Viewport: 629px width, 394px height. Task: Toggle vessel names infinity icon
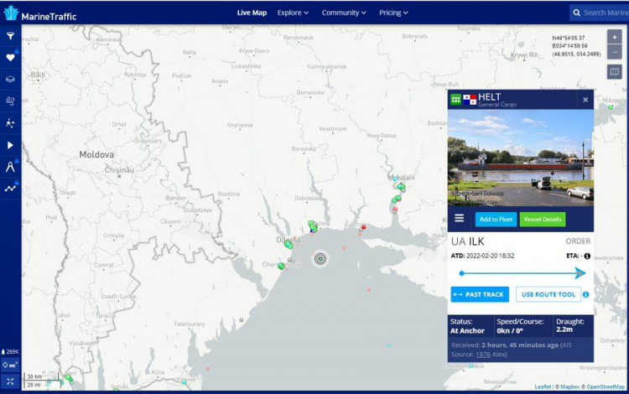(10, 365)
